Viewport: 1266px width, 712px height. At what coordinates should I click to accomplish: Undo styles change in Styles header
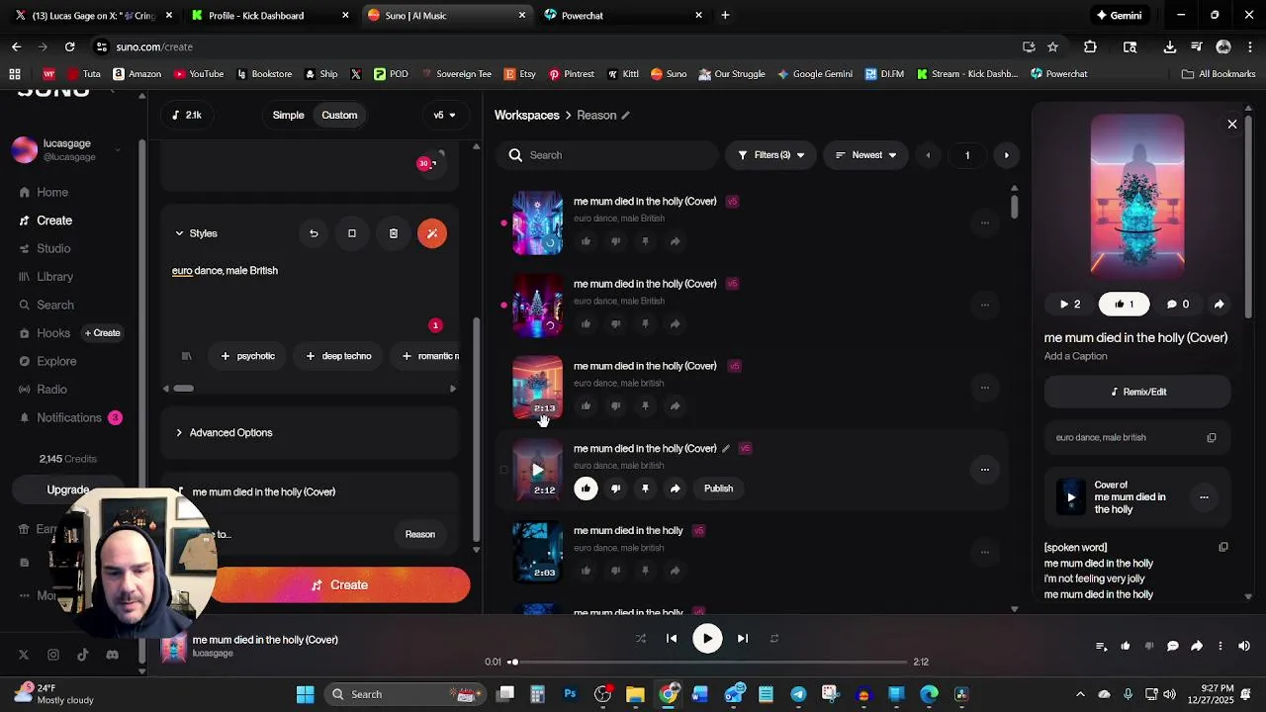[x=314, y=233]
